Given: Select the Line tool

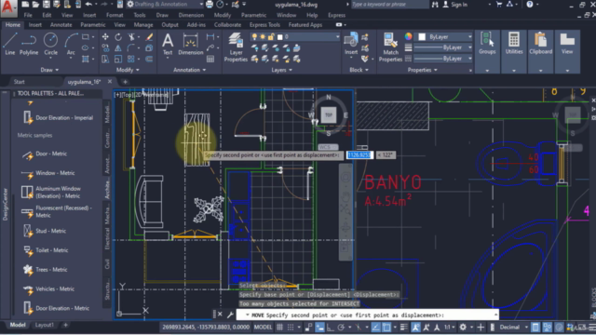Looking at the screenshot, I should click(10, 44).
